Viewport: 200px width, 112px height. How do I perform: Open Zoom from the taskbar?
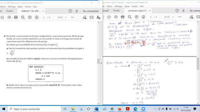pyautogui.click(x=143, y=109)
